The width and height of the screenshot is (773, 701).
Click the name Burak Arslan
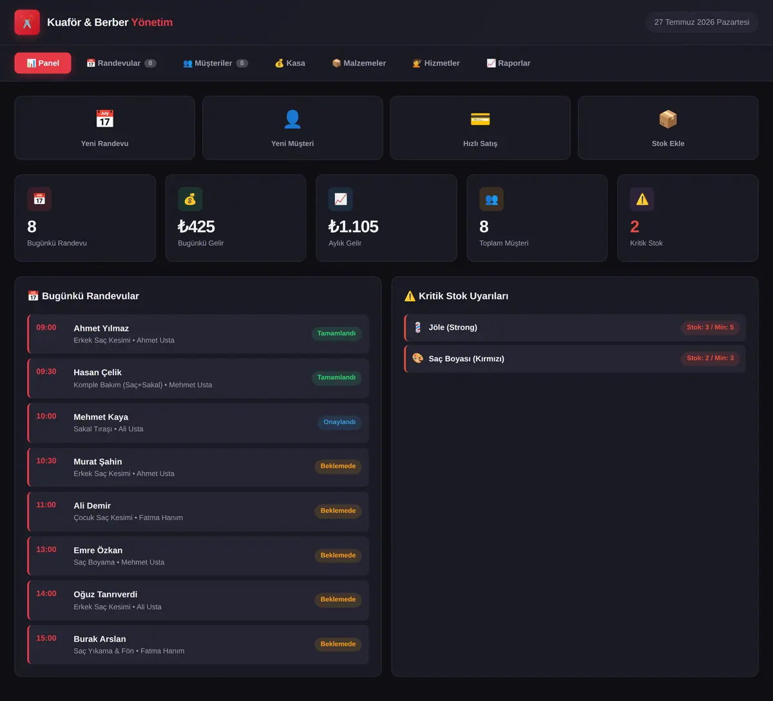[x=100, y=639]
